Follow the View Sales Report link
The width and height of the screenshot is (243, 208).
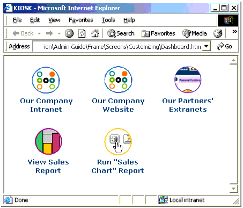pyautogui.click(x=48, y=166)
